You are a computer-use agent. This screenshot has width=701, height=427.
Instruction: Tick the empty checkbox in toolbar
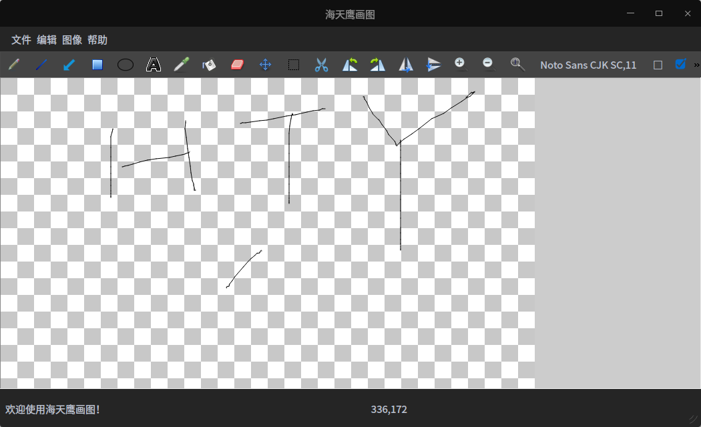pyautogui.click(x=658, y=65)
